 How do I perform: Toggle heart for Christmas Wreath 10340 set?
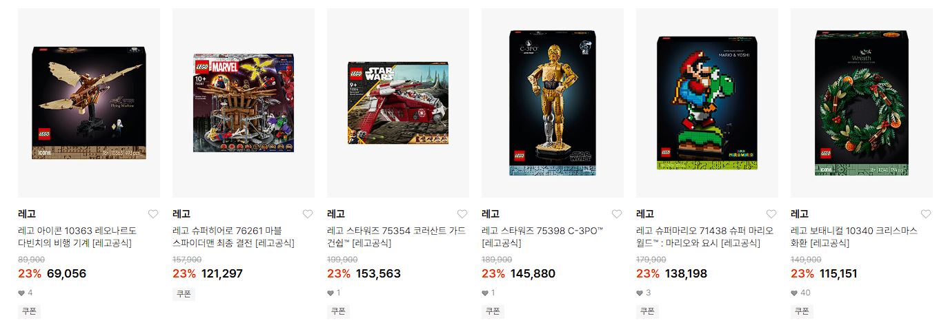click(926, 214)
